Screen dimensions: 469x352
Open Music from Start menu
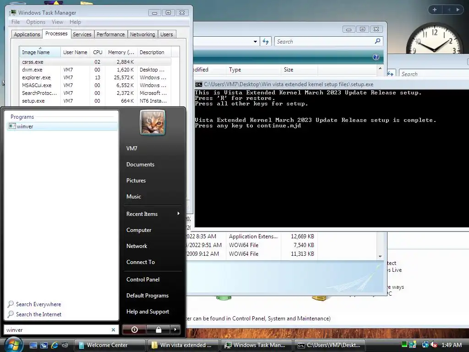click(x=133, y=196)
